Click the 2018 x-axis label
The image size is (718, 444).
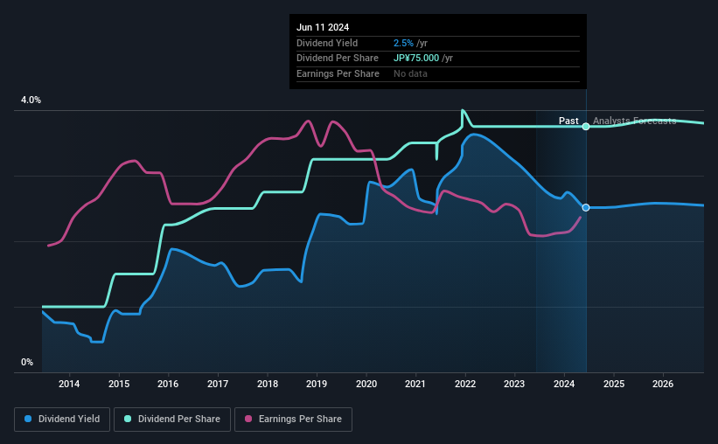click(268, 384)
